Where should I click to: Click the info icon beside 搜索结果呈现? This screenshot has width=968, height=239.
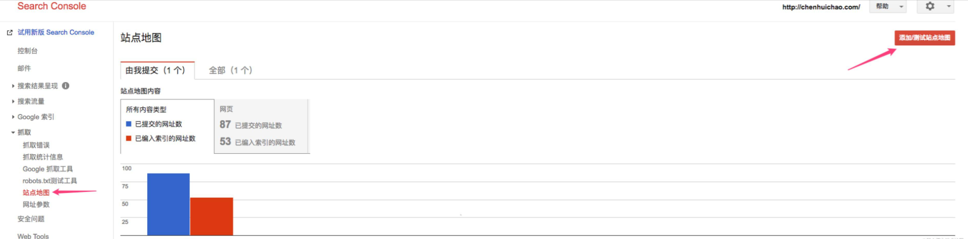coord(66,86)
